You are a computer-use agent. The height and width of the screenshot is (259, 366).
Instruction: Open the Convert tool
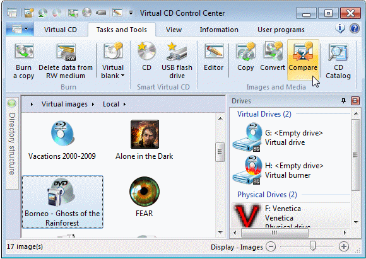(273, 57)
